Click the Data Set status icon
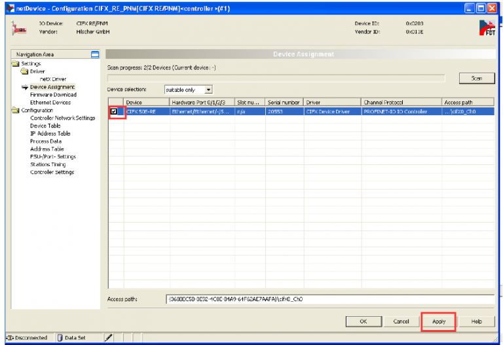 60,338
